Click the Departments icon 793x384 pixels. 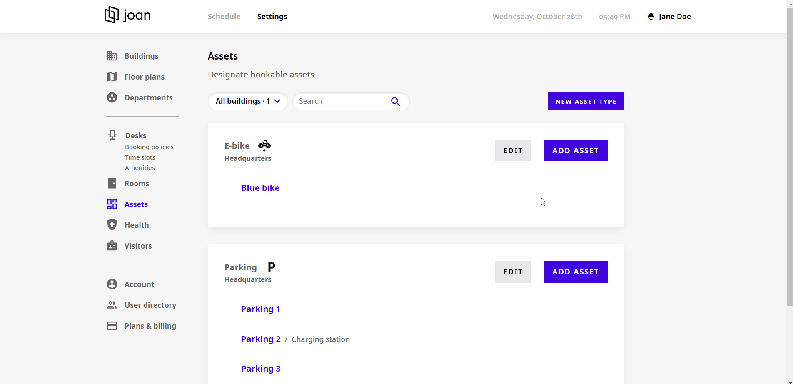(x=112, y=97)
